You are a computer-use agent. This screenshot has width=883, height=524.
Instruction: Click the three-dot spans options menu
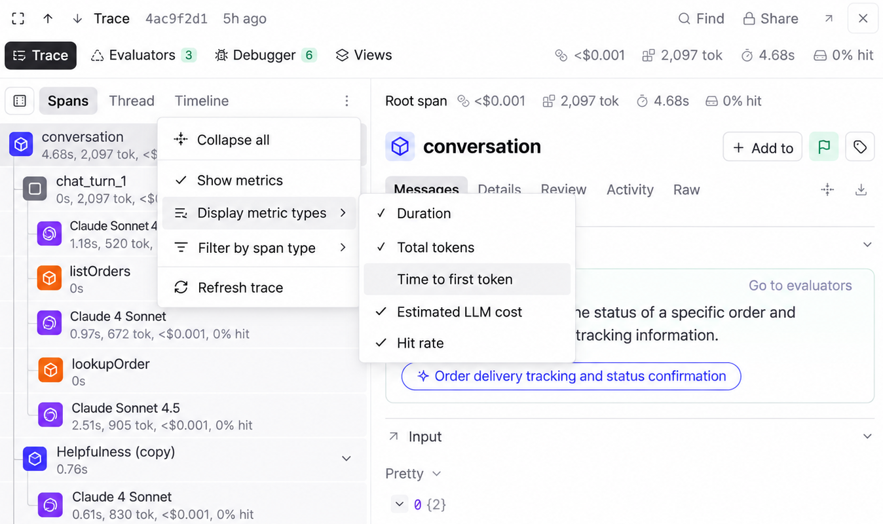pyautogui.click(x=347, y=101)
